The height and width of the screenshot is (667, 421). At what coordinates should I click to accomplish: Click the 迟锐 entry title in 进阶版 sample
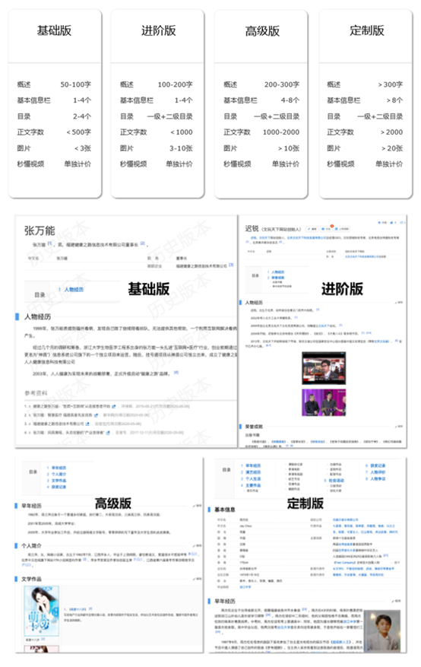coord(252,228)
